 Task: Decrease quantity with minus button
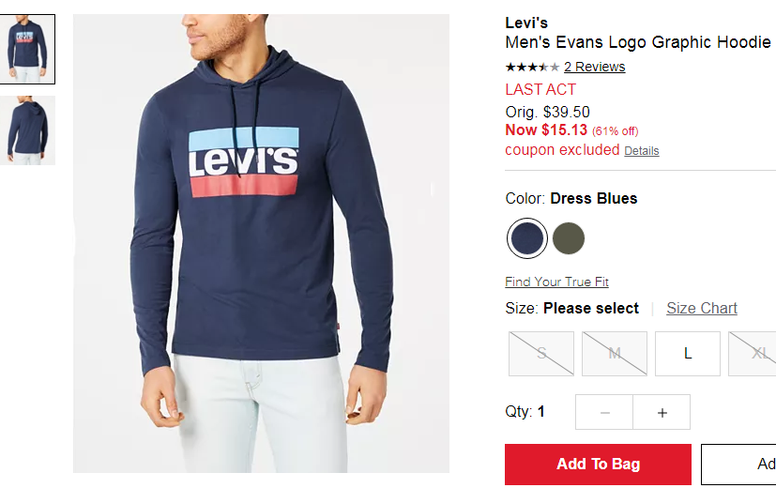coord(604,412)
